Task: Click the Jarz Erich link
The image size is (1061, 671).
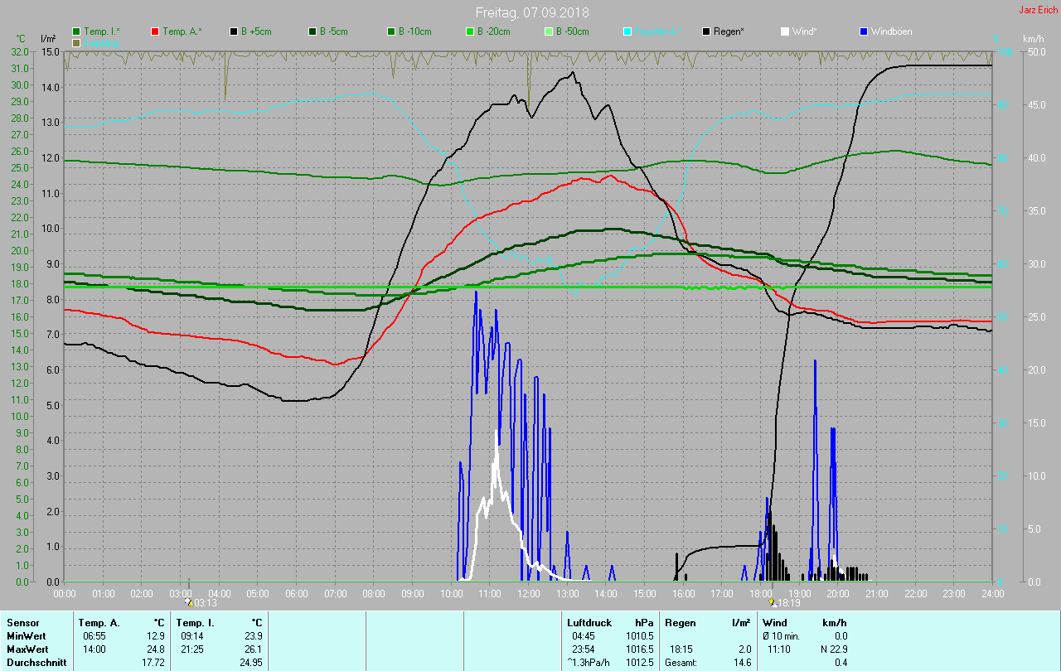Action: coord(1038,10)
